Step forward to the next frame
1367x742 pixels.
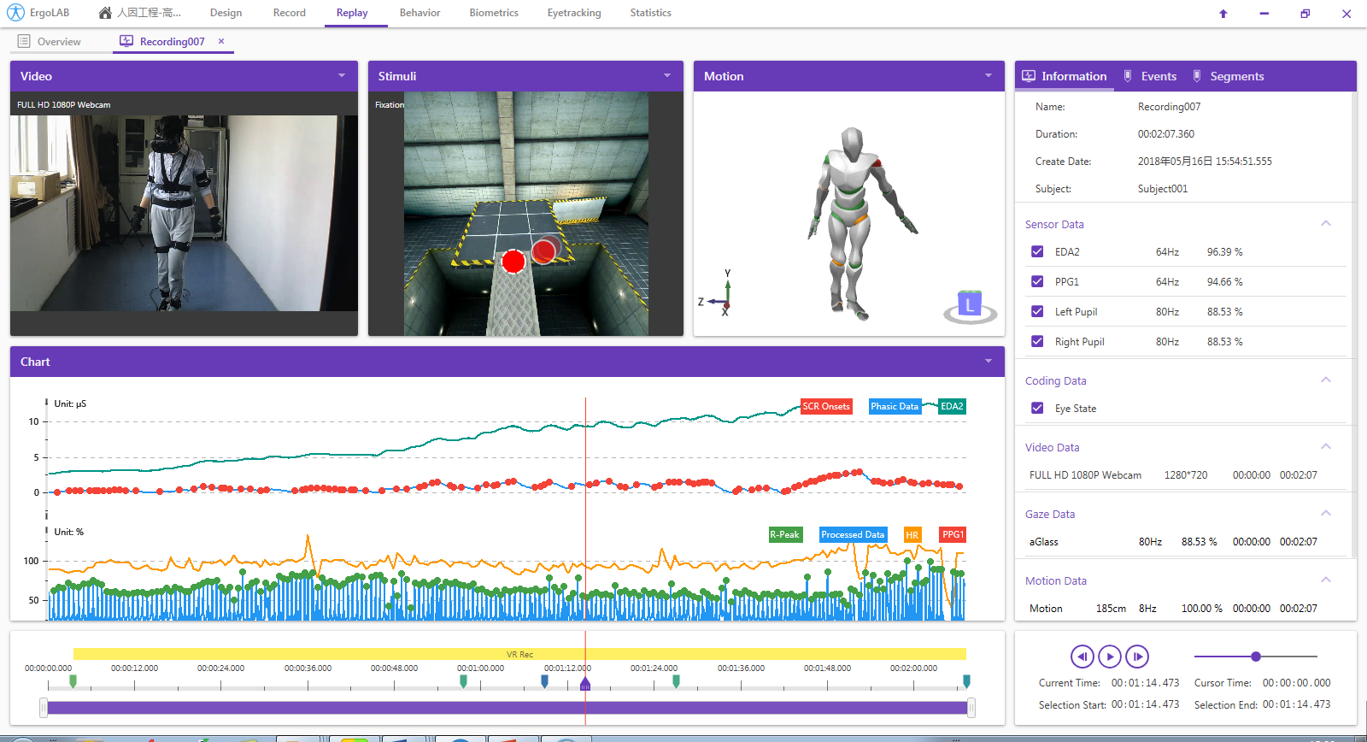[x=1136, y=657]
